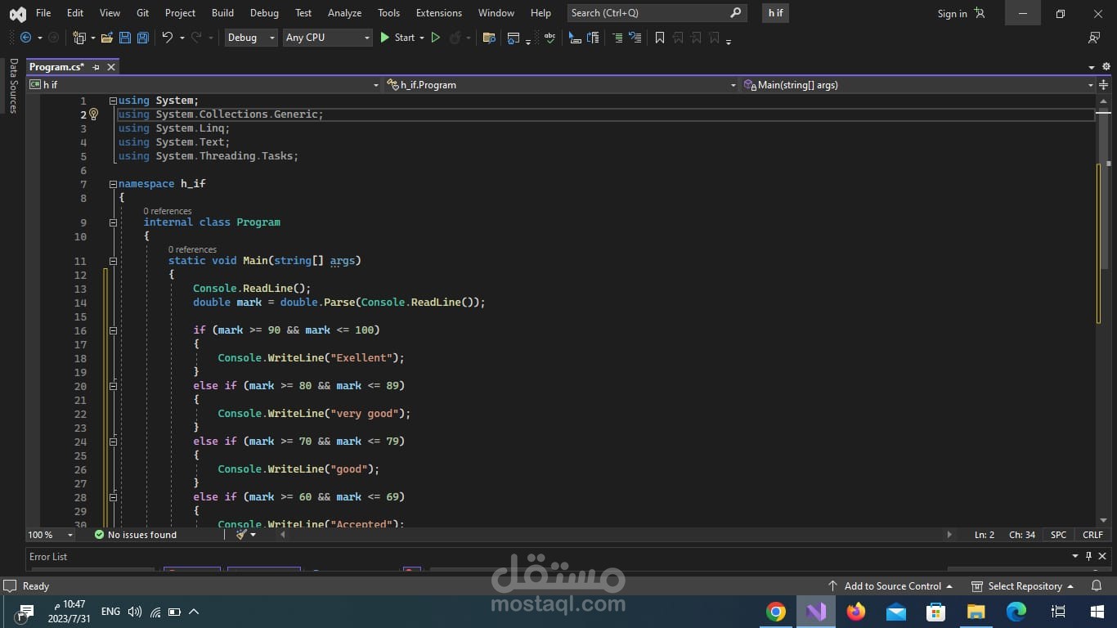Collapse the namespace h_if region
This screenshot has height=628, width=1117.
pos(112,183)
